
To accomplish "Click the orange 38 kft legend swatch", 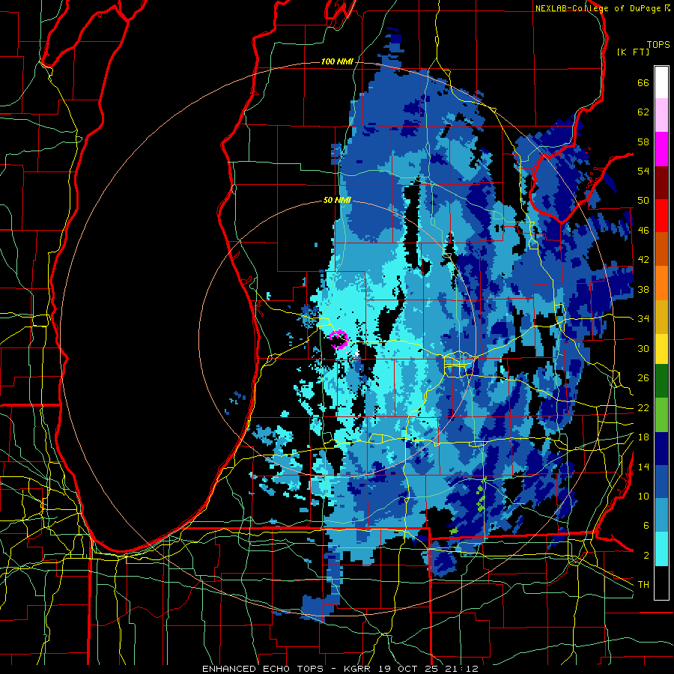I will pos(661,283).
